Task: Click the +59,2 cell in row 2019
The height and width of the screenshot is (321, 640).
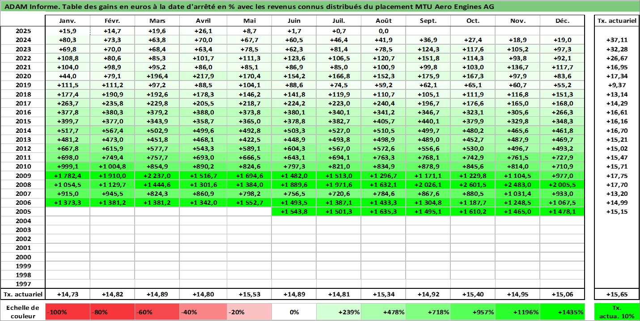Action: pyautogui.click(x=383, y=85)
